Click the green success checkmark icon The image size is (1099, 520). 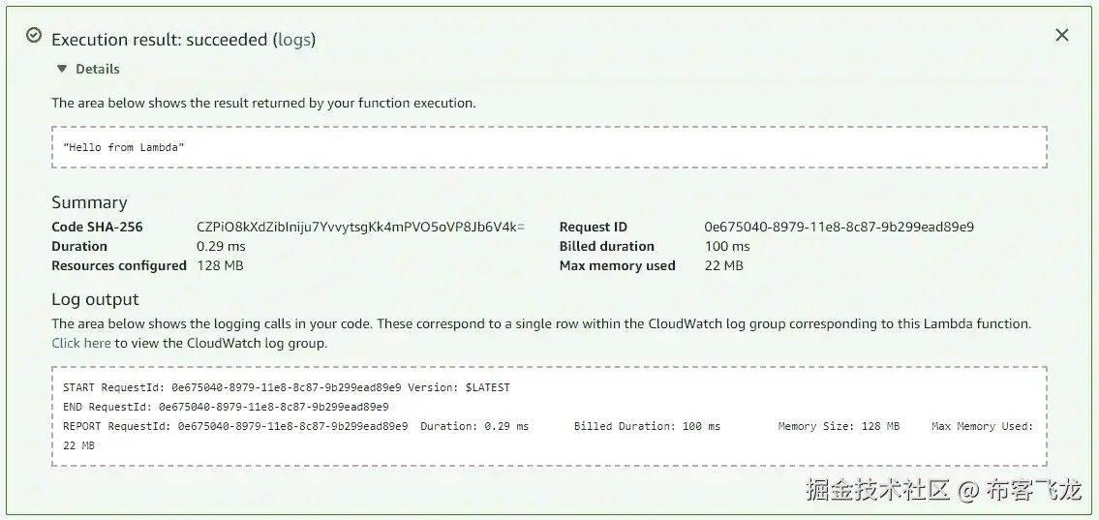(x=34, y=36)
